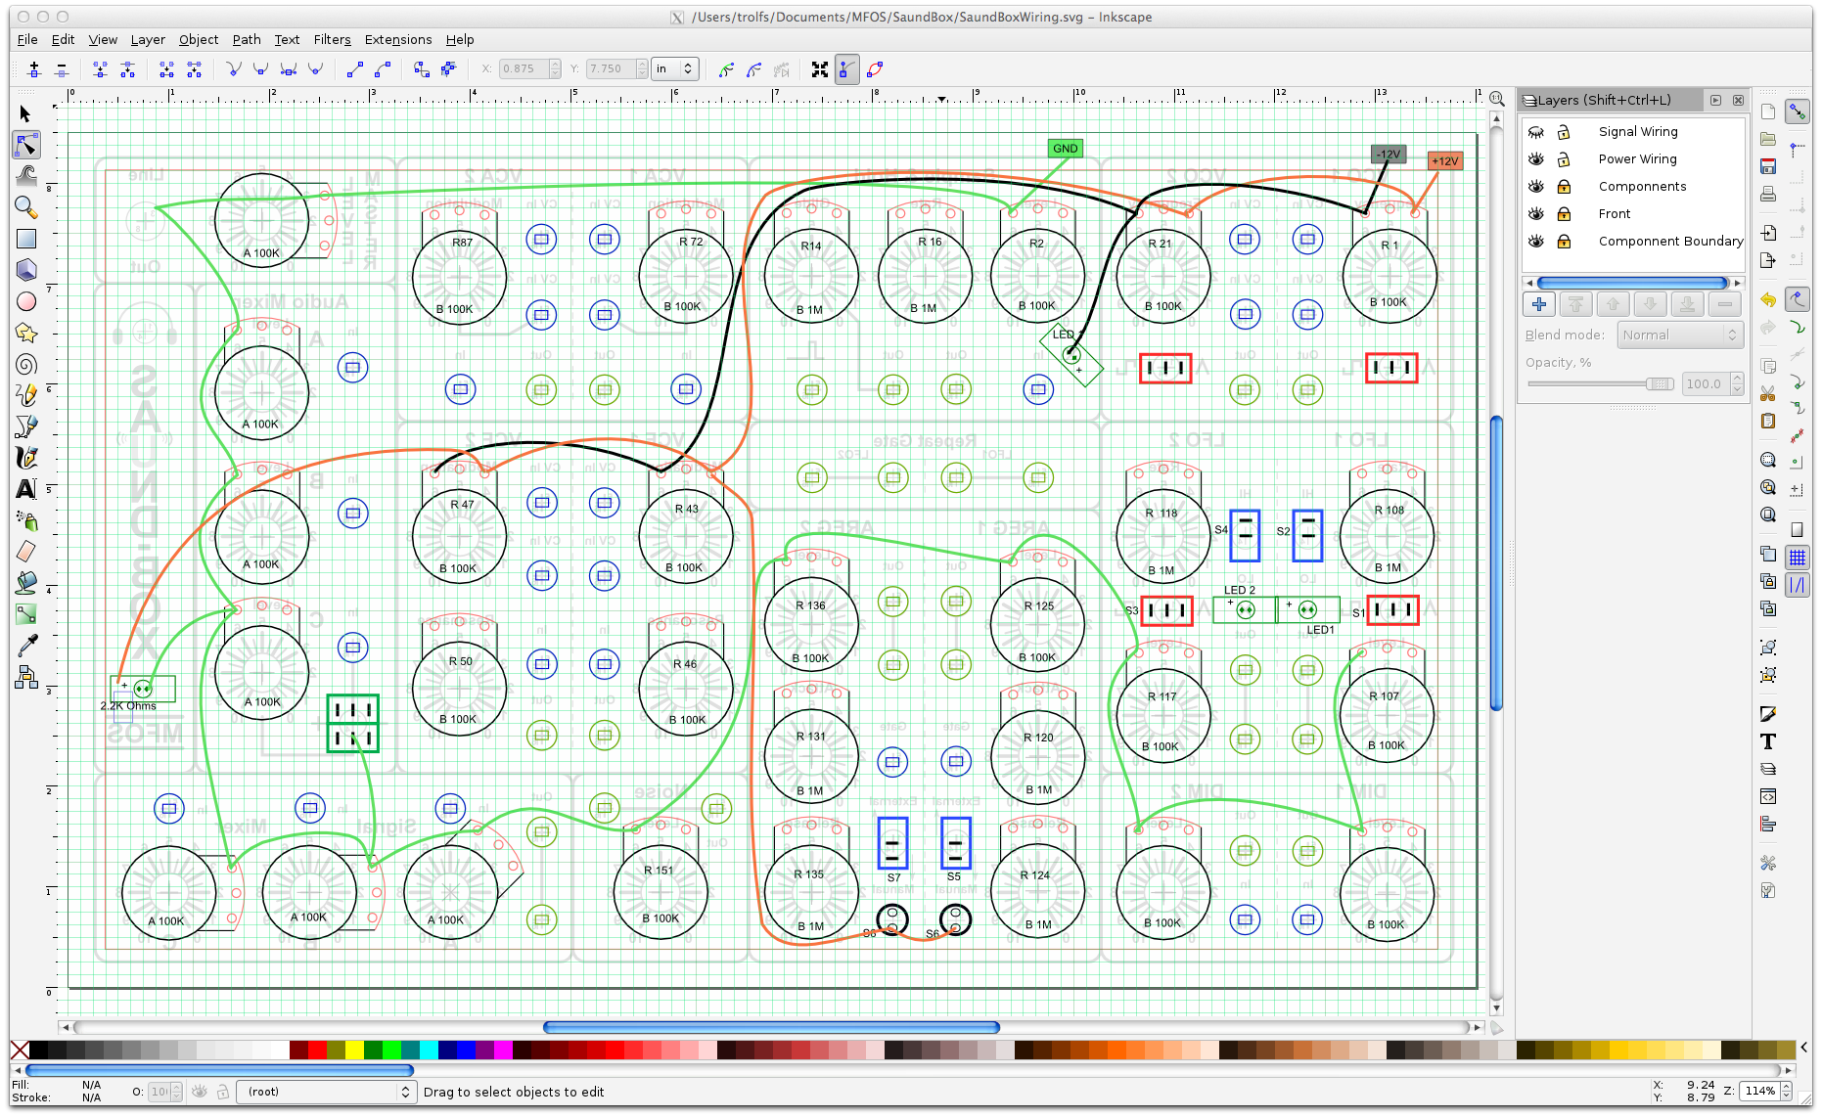Unlock the Front layer
The image size is (1822, 1119).
coord(1564,214)
